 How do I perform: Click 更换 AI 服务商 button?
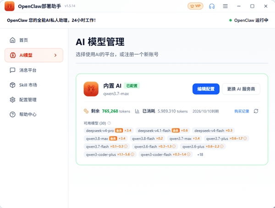tap(241, 89)
